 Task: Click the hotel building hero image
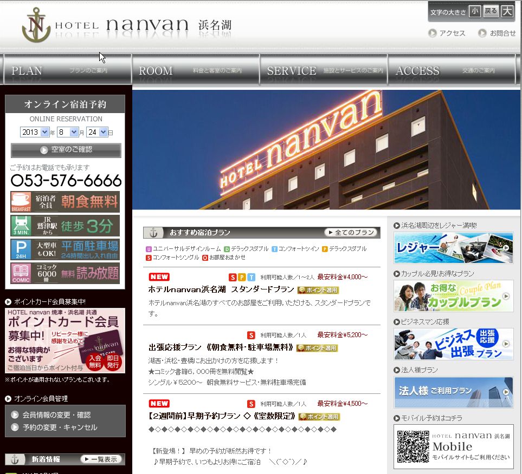(326, 149)
